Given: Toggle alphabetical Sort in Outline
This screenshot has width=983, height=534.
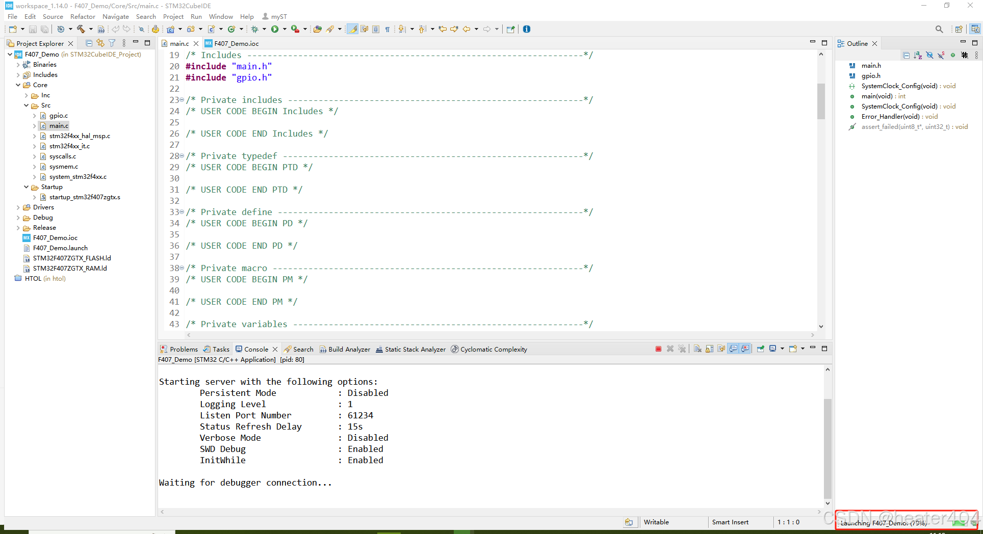Looking at the screenshot, I should [x=918, y=55].
